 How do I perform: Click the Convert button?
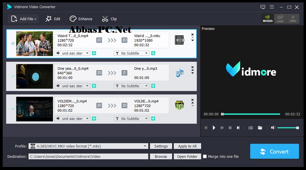pyautogui.click(x=274, y=151)
